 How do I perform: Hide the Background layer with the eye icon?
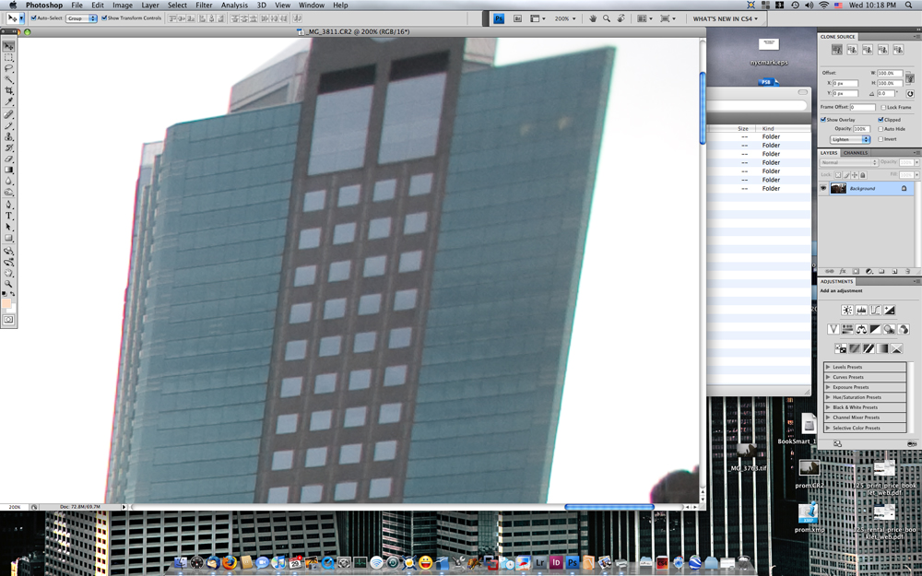point(823,188)
